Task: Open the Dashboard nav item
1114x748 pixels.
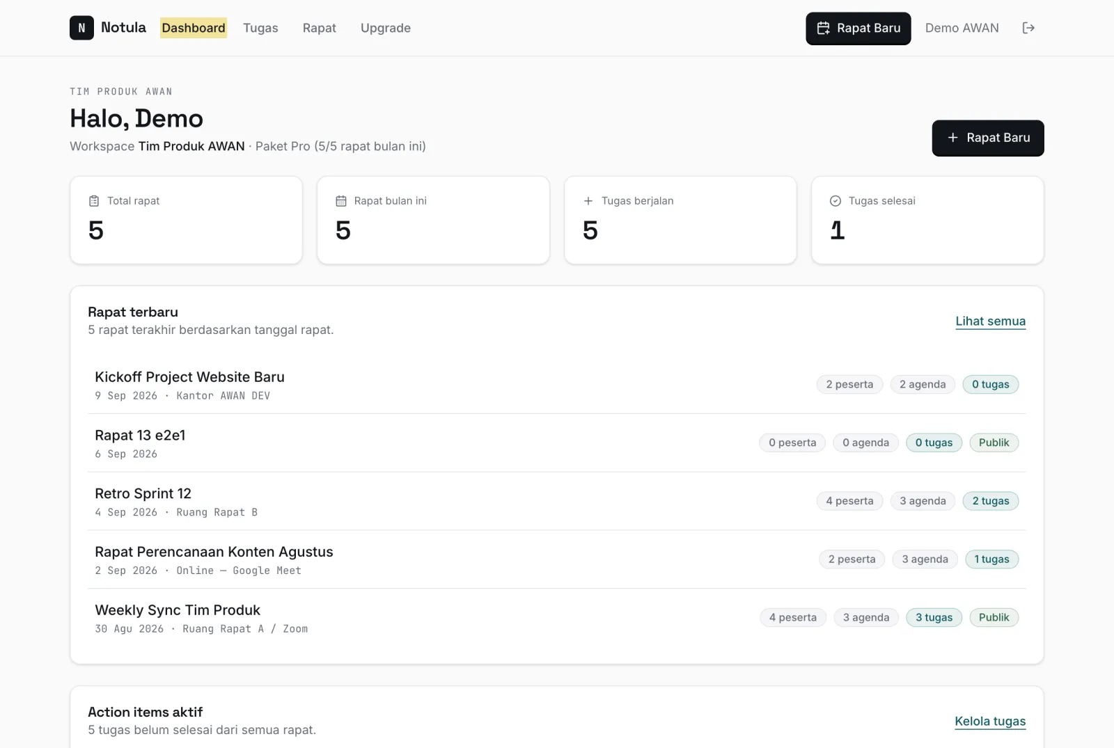Action: [x=194, y=28]
